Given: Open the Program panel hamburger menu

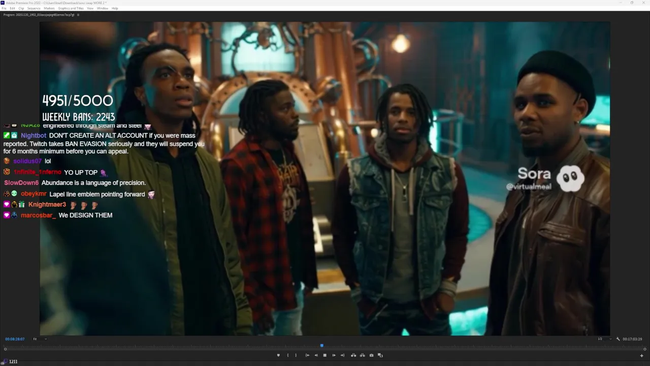Looking at the screenshot, I should pos(78,15).
